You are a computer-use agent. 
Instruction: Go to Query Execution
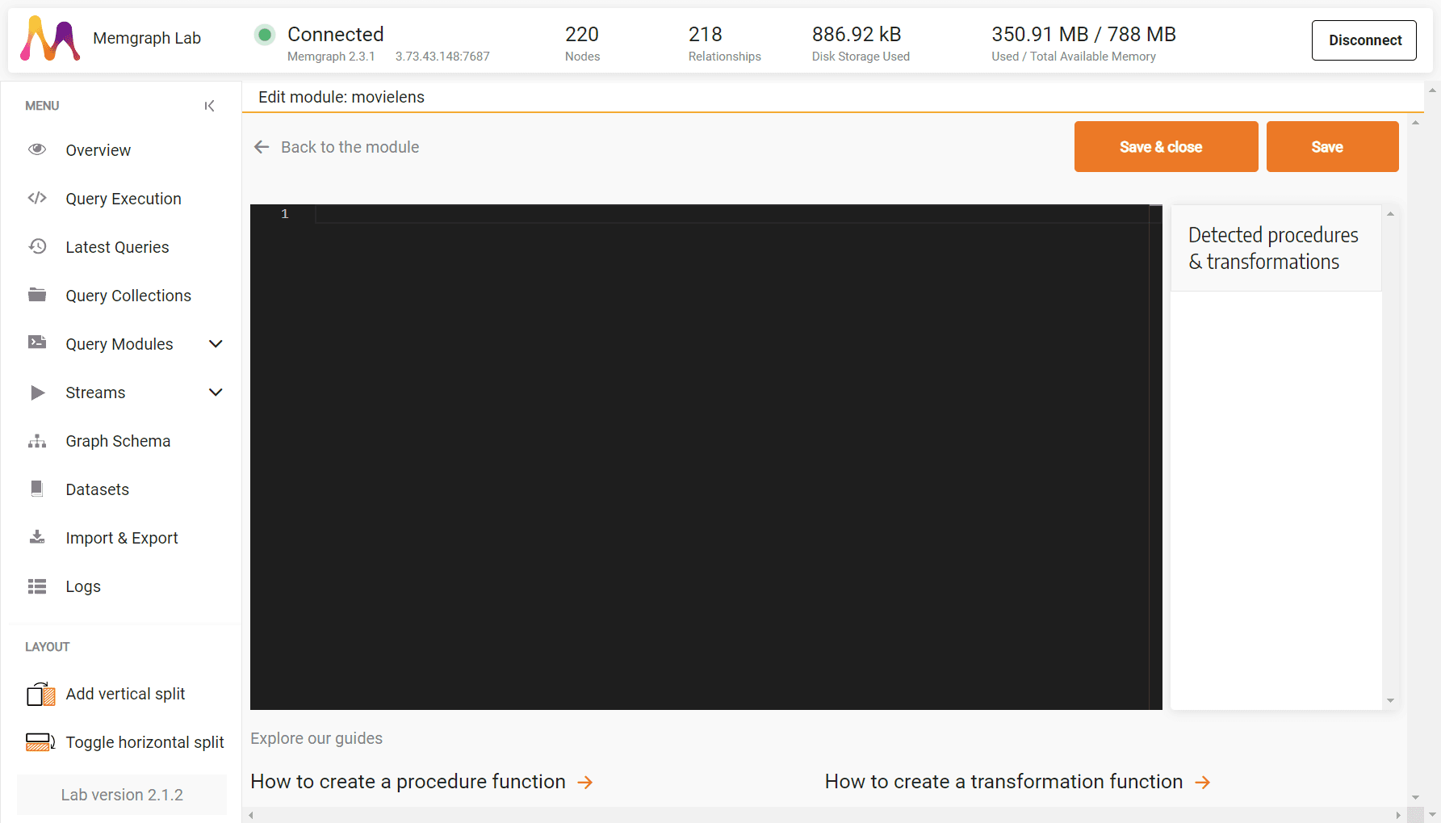point(125,199)
